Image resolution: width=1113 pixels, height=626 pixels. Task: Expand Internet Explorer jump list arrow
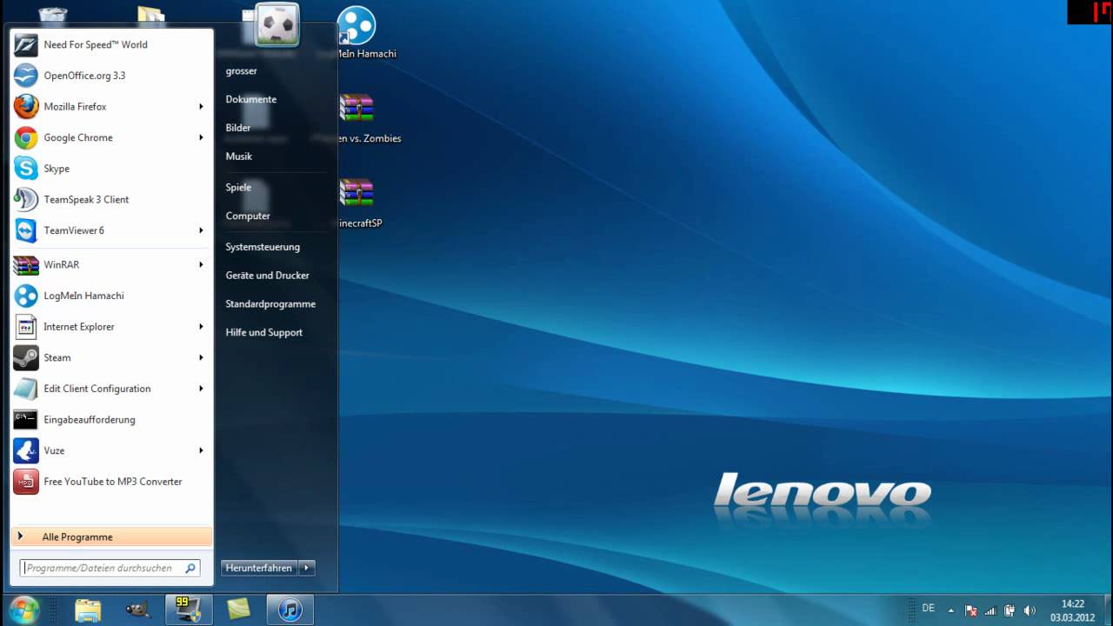pyautogui.click(x=201, y=326)
